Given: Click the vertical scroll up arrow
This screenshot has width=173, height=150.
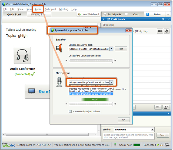Looking at the screenshot, I should [99, 25].
